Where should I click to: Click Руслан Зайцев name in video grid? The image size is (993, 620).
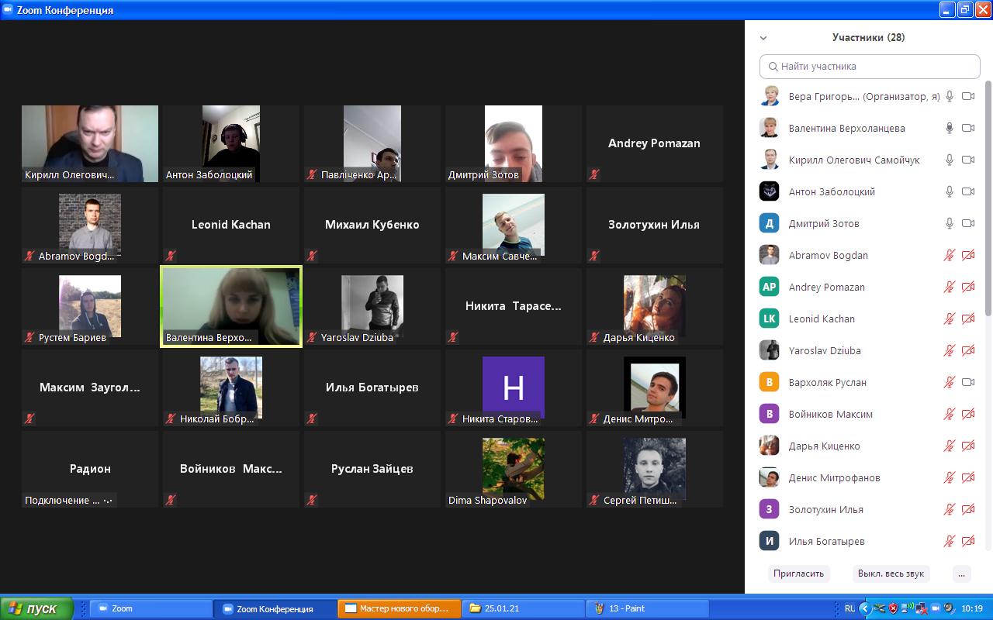pos(372,469)
